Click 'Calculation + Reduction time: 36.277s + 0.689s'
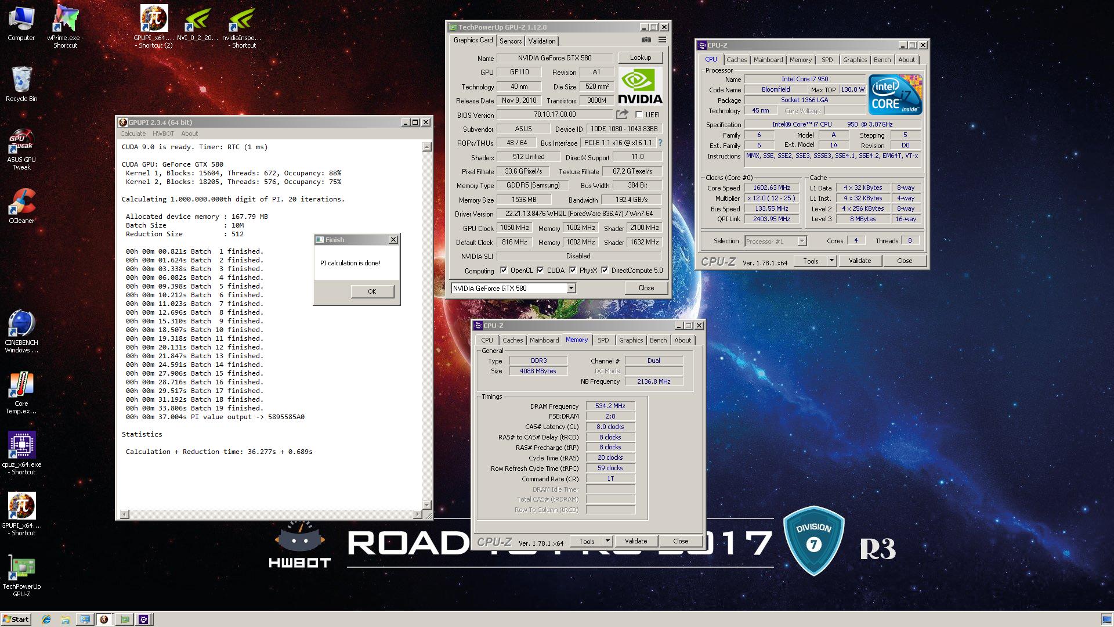This screenshot has height=627, width=1114. point(219,452)
